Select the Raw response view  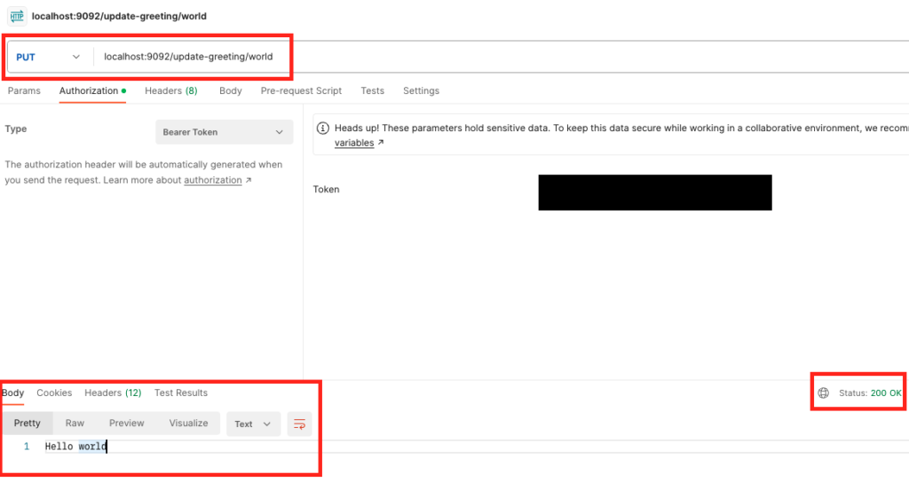(75, 424)
